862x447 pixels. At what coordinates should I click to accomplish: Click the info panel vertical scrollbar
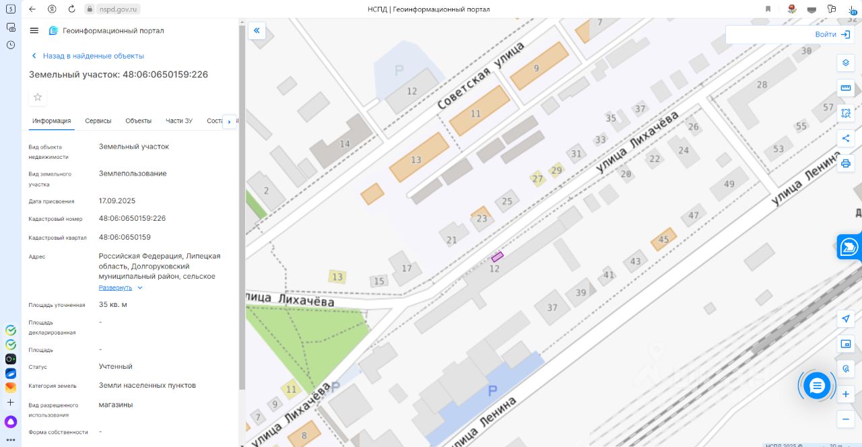pyautogui.click(x=242, y=209)
